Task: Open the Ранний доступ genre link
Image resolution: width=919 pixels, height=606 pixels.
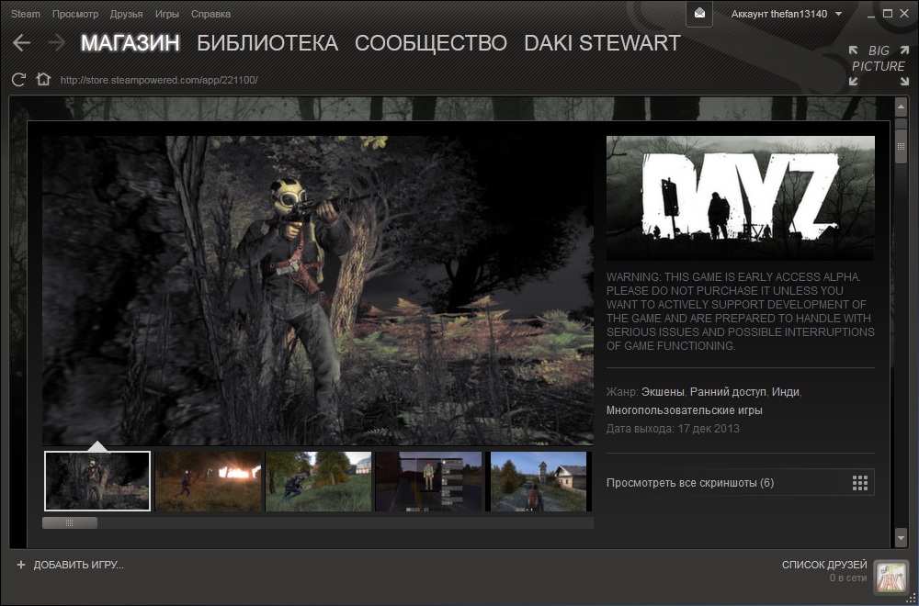Action: click(x=728, y=392)
